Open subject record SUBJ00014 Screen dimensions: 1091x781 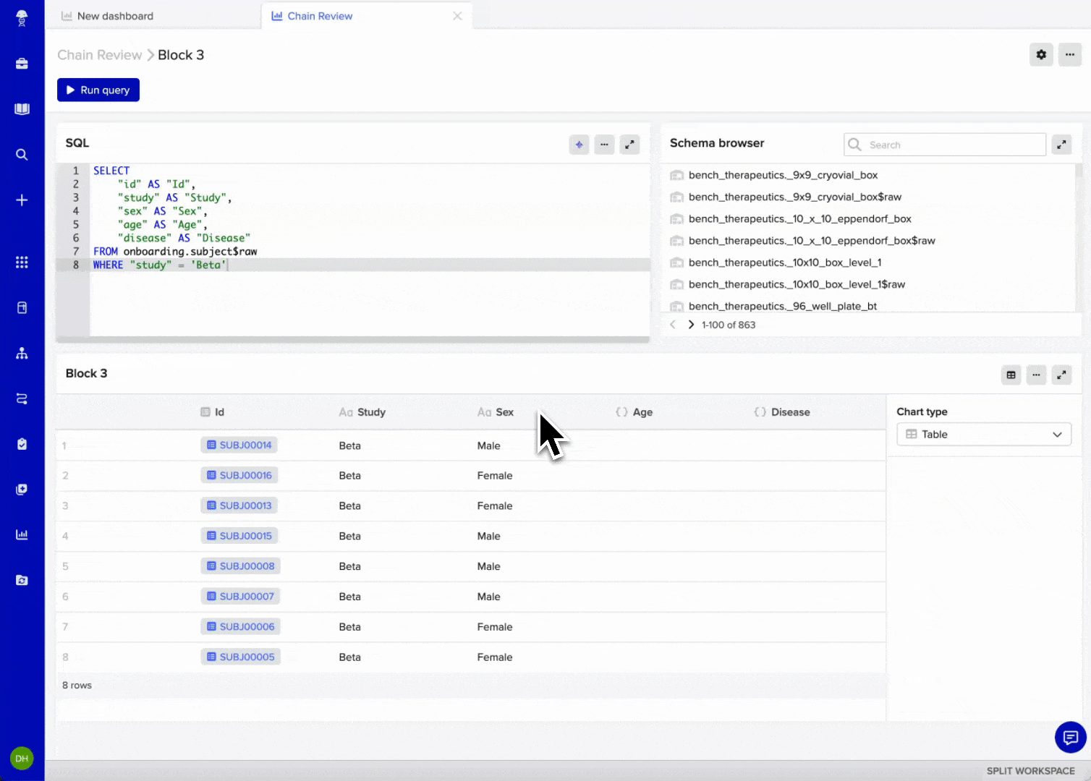[x=239, y=445]
